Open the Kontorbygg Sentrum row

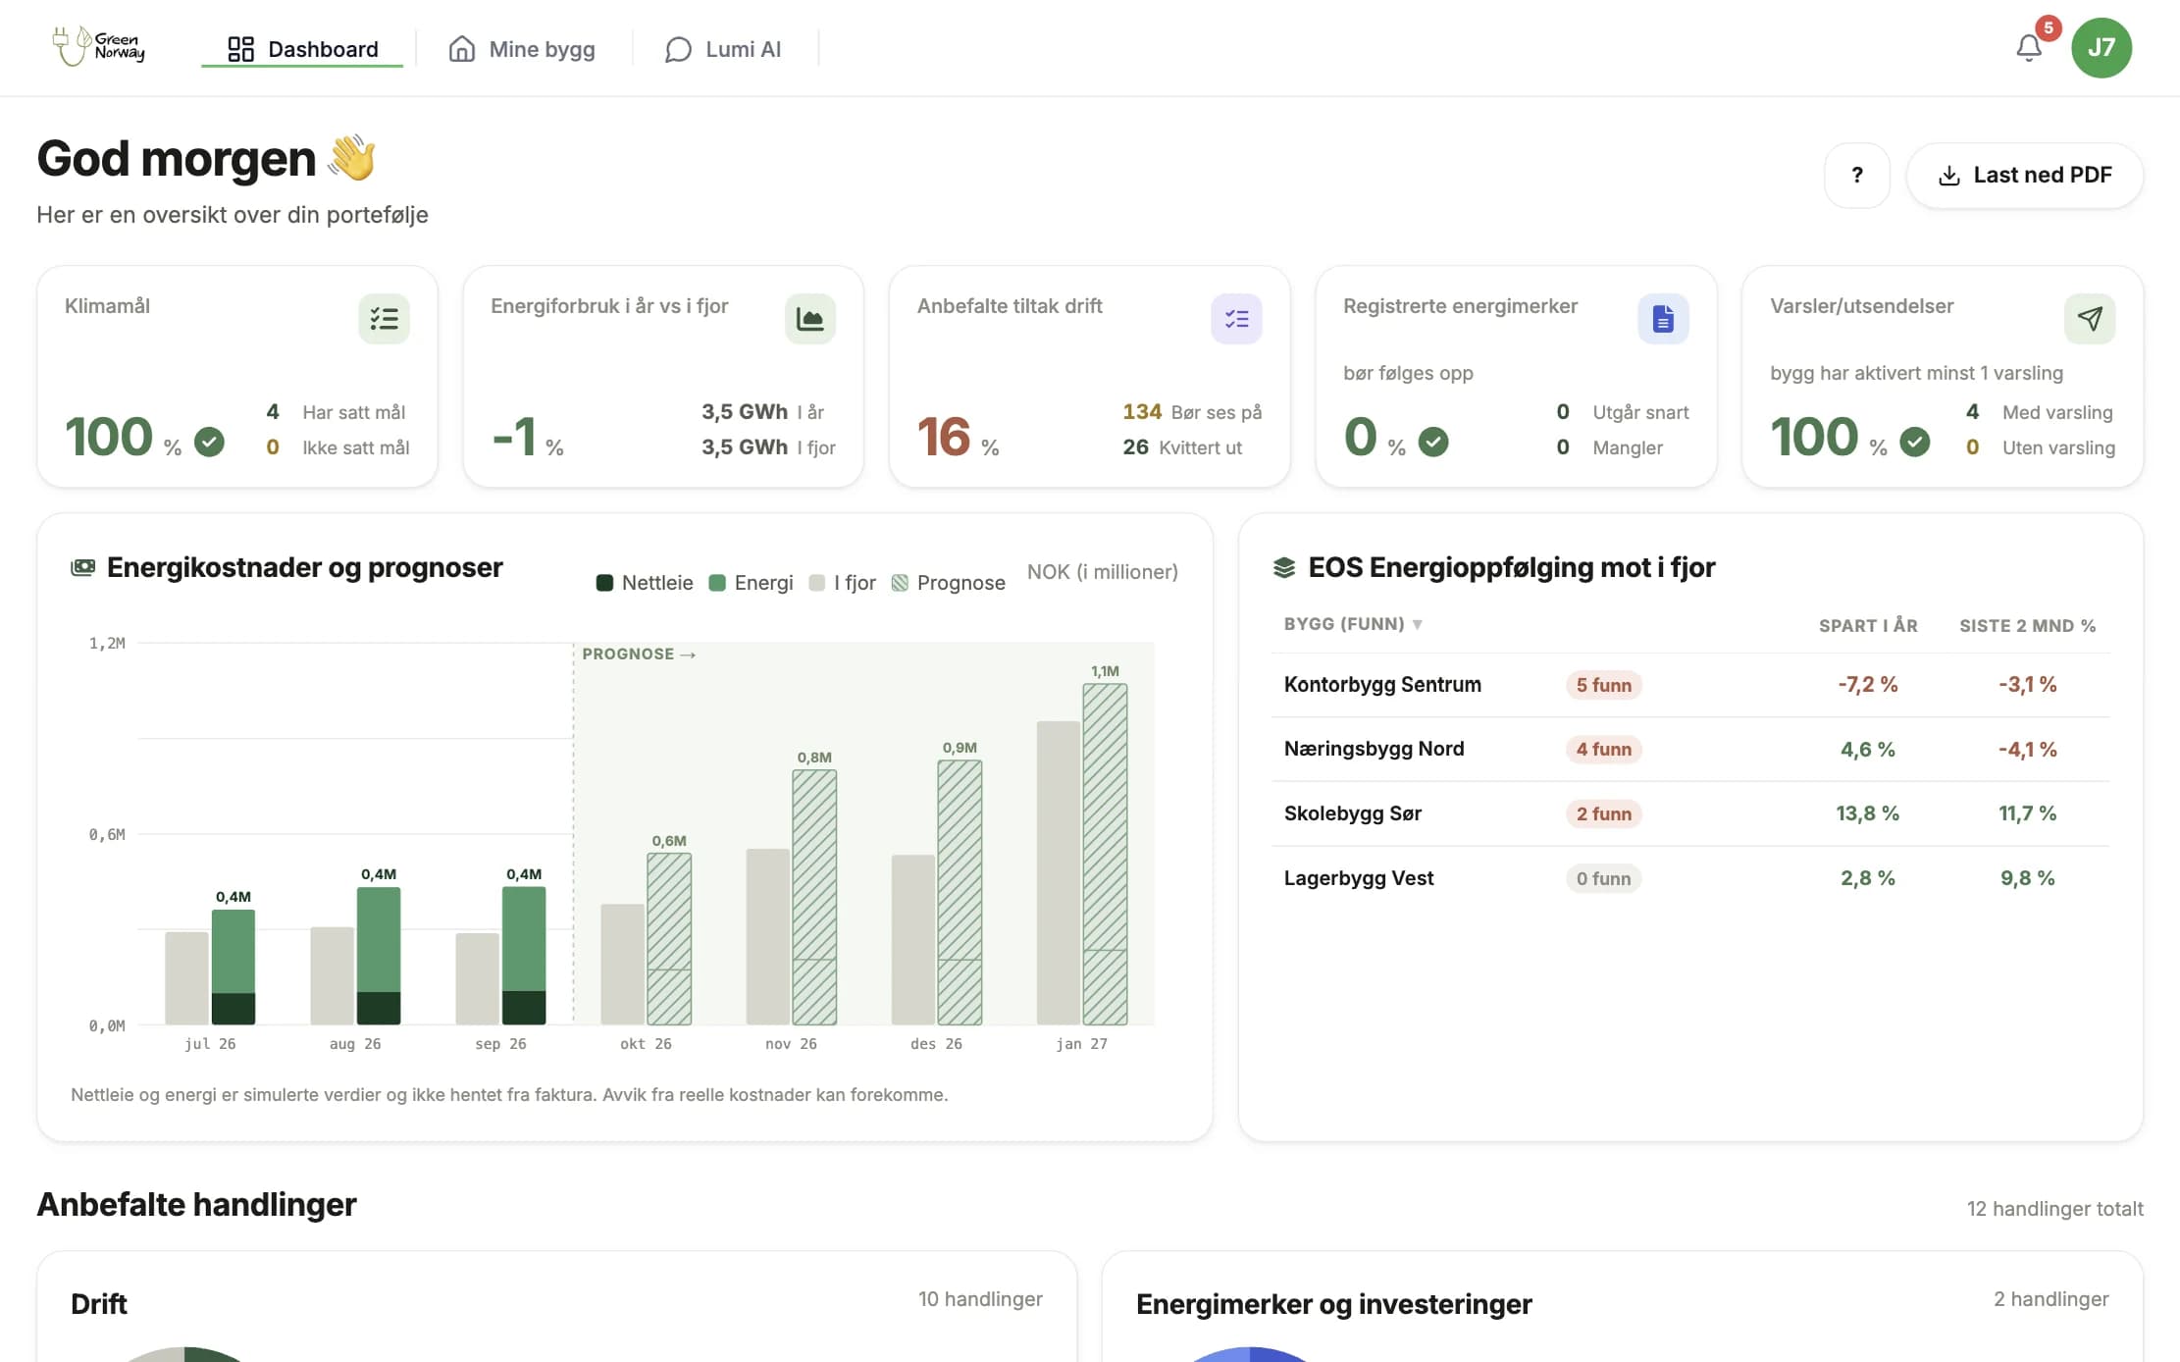point(1689,685)
